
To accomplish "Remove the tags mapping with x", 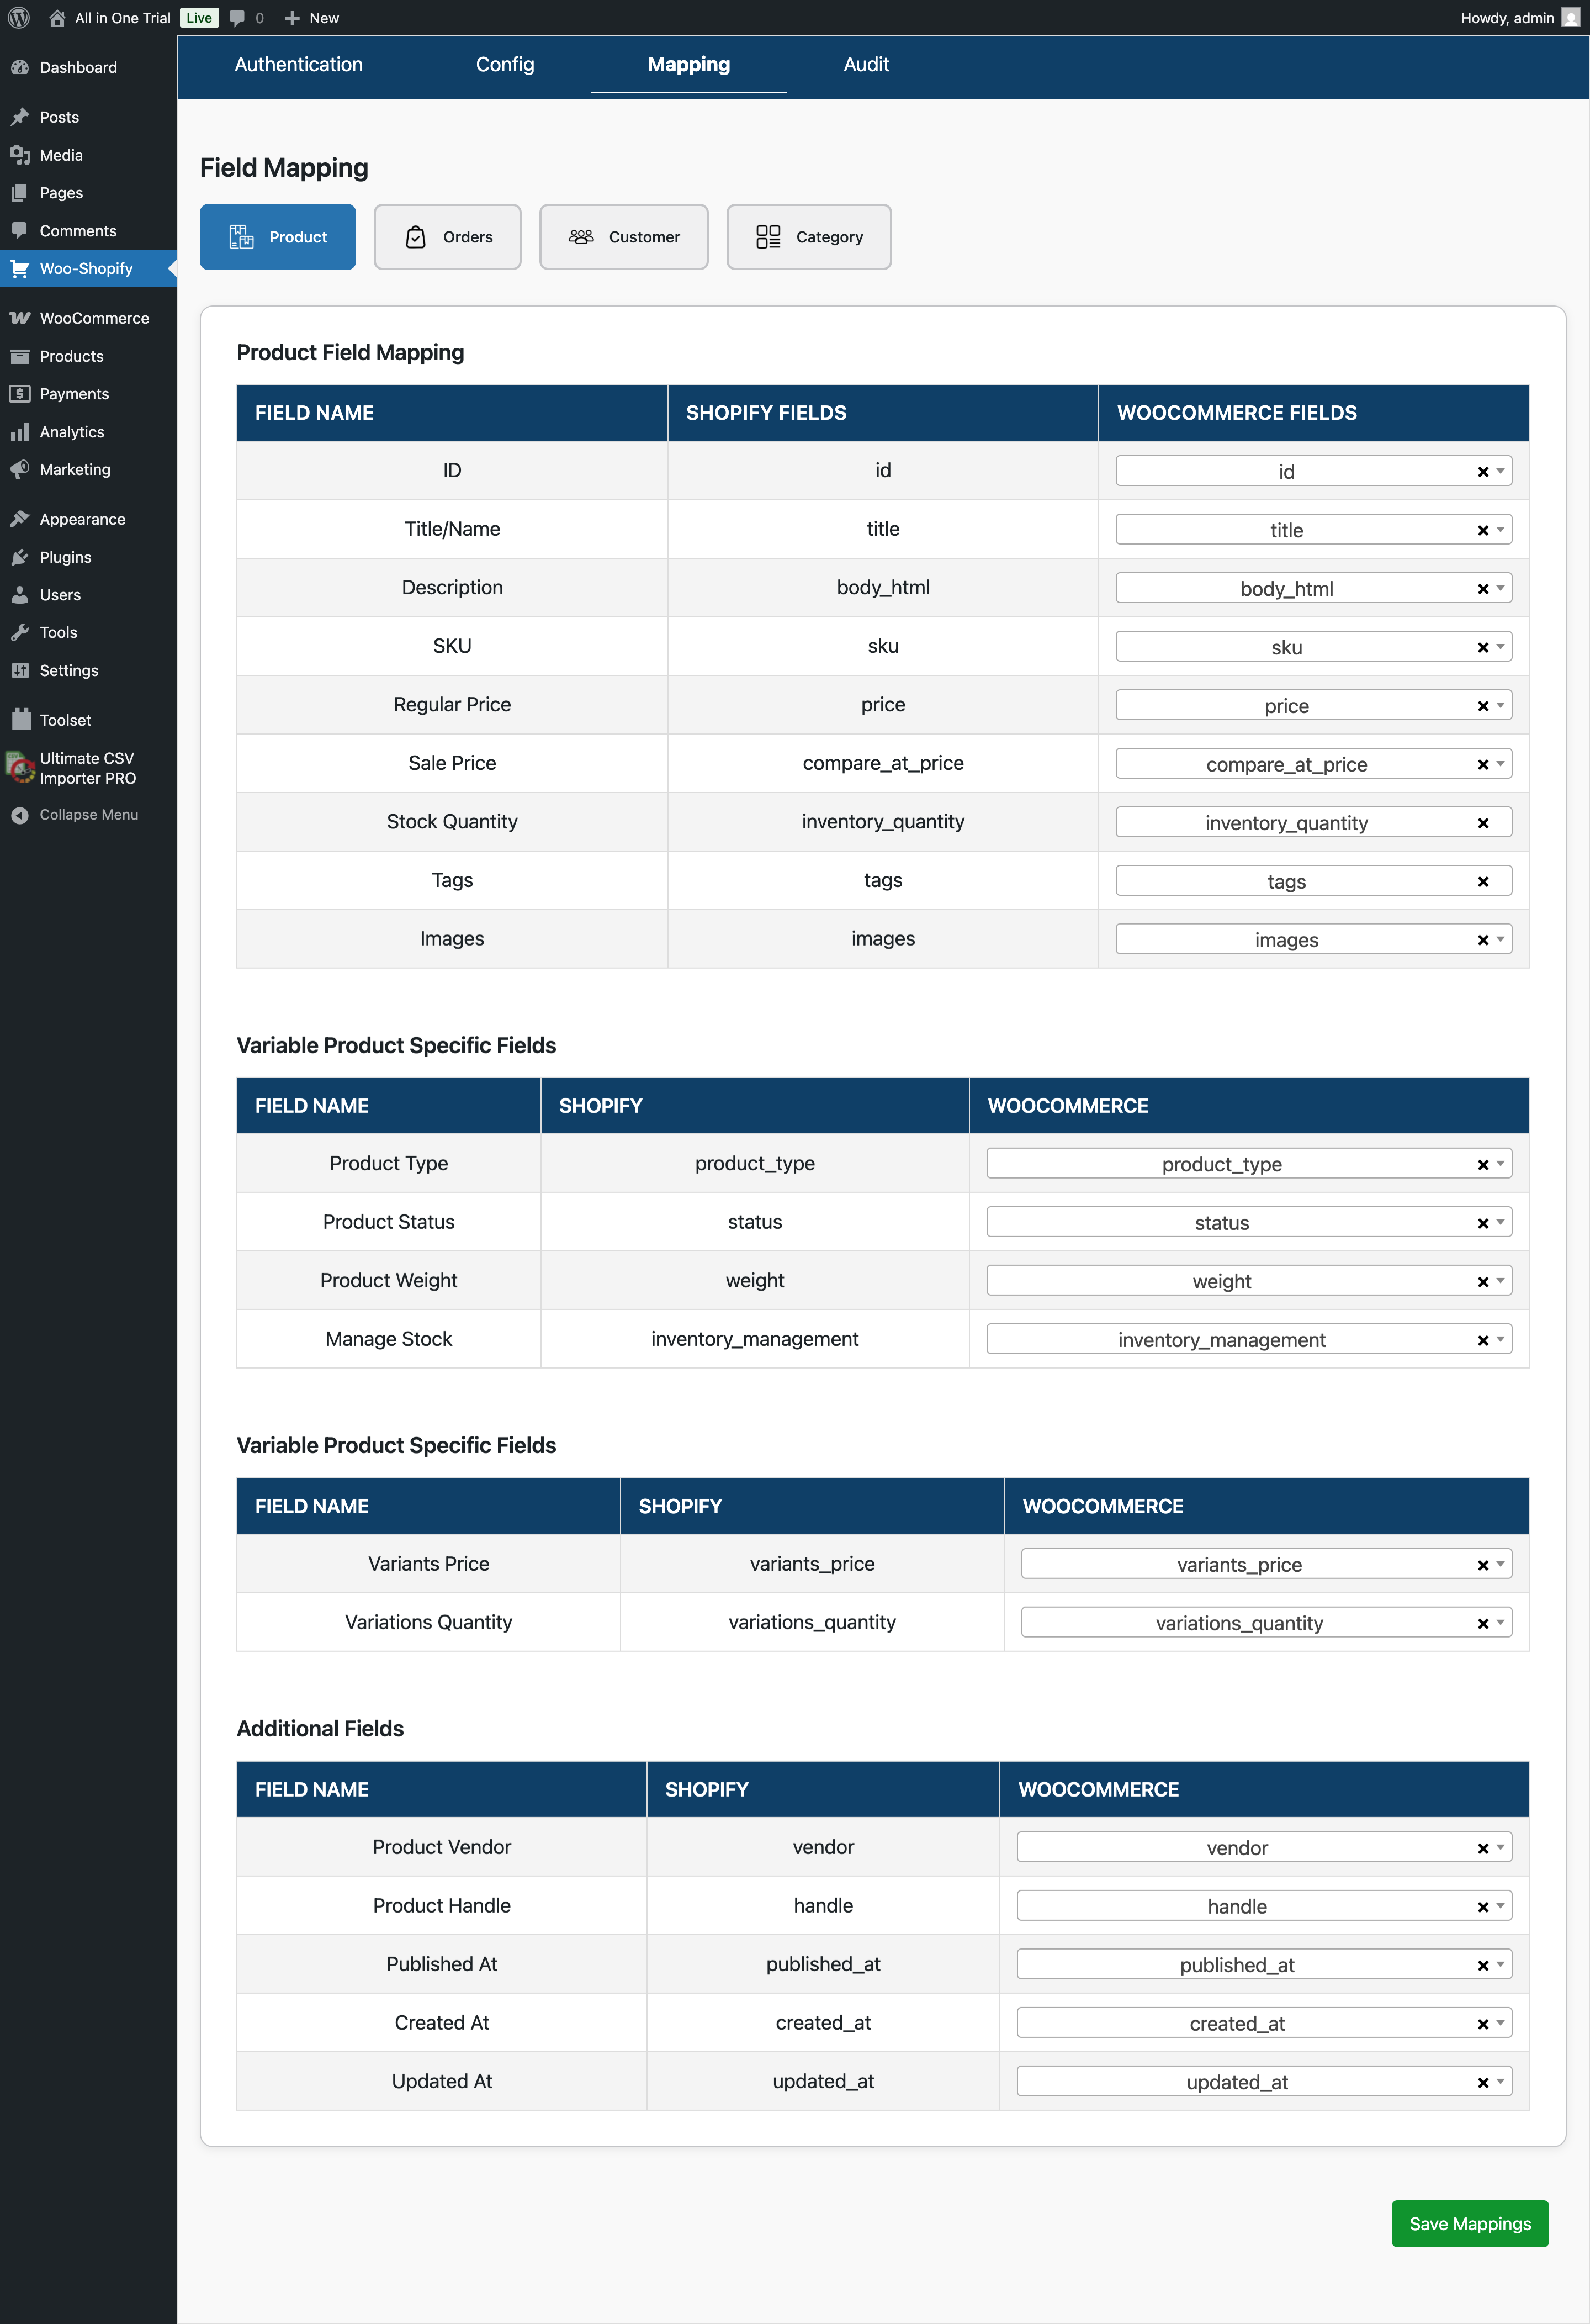I will click(1483, 881).
